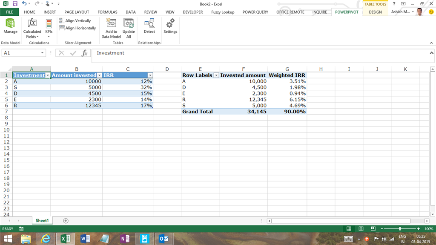
Task: Switch to Normal view in status bar
Action: pyautogui.click(x=349, y=228)
